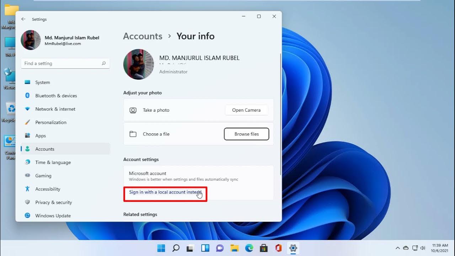Select the Recycle Bin desktop icon
The width and height of the screenshot is (455, 256).
pos(9,112)
